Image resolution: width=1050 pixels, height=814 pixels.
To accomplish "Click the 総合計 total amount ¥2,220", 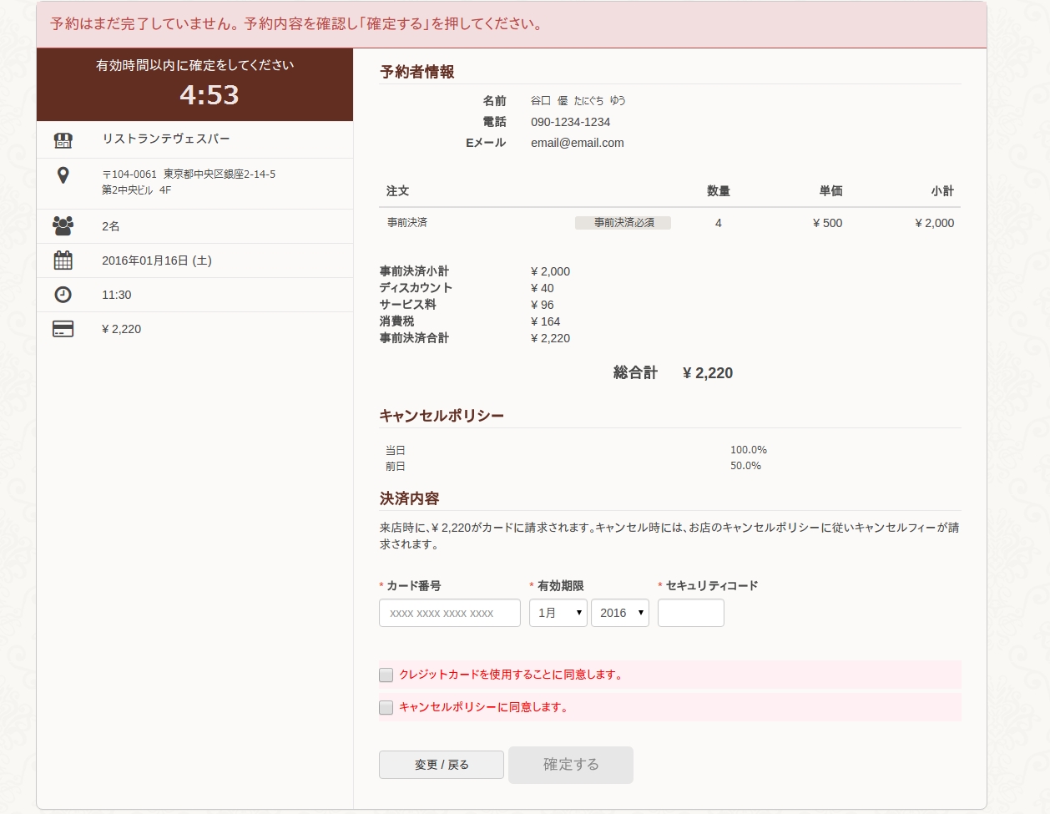I will (706, 372).
